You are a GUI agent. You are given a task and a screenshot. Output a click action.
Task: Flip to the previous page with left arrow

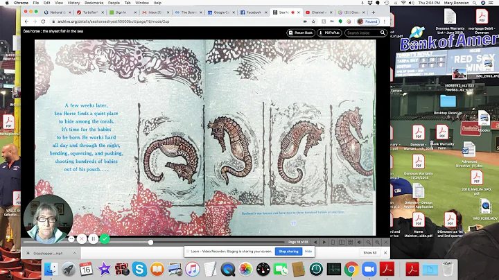pyautogui.click(x=315, y=242)
